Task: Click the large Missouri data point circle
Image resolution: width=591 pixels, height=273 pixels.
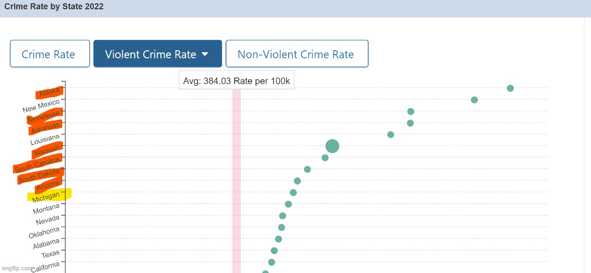Action: (332, 146)
